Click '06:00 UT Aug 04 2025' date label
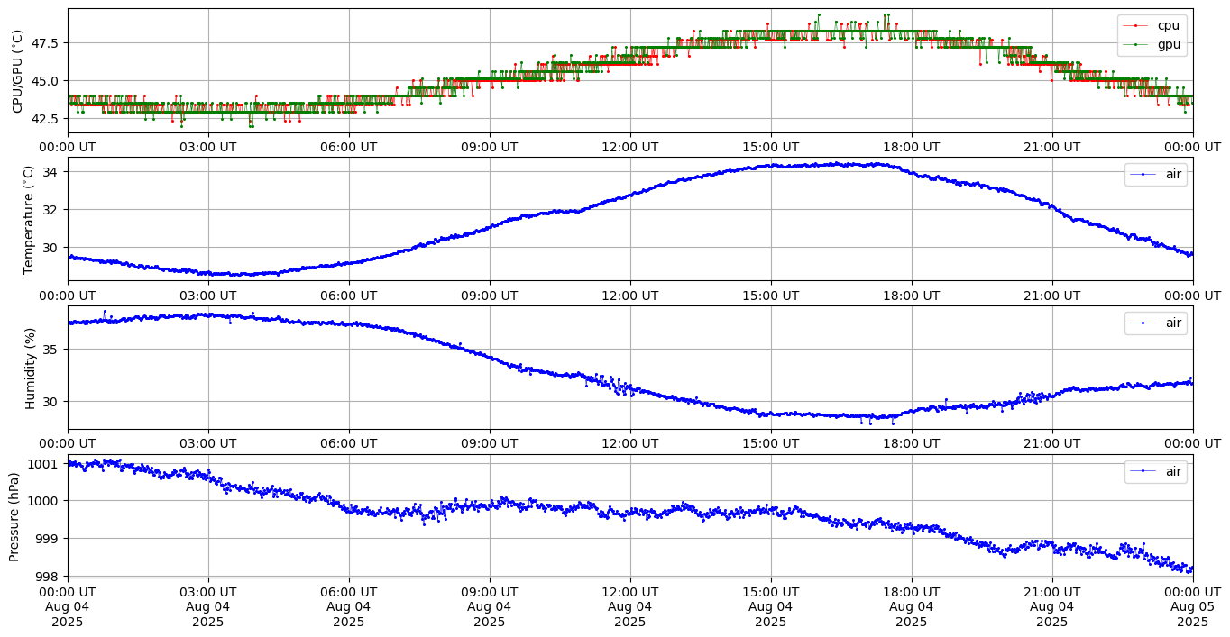1230x637 pixels. tap(349, 606)
